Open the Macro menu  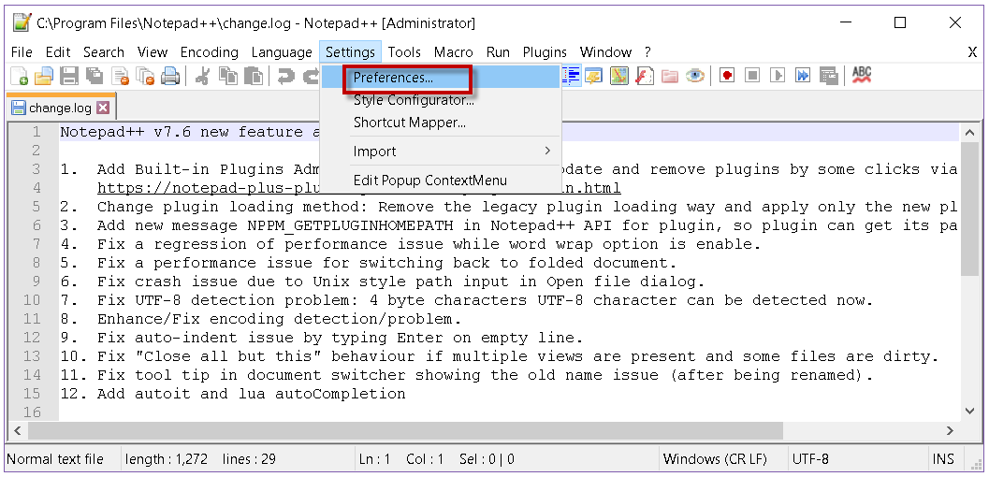pos(453,52)
